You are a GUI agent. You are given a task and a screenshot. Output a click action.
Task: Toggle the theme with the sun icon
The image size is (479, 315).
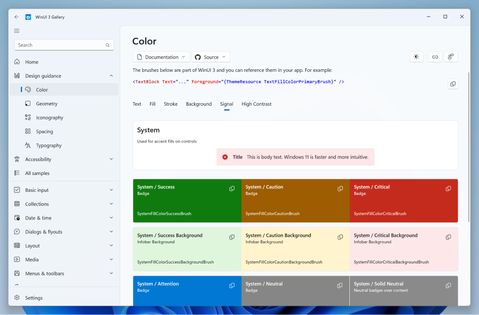point(416,56)
